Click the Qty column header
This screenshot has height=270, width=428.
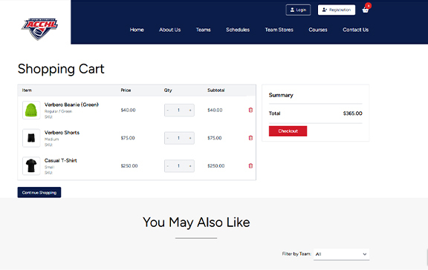(x=168, y=90)
